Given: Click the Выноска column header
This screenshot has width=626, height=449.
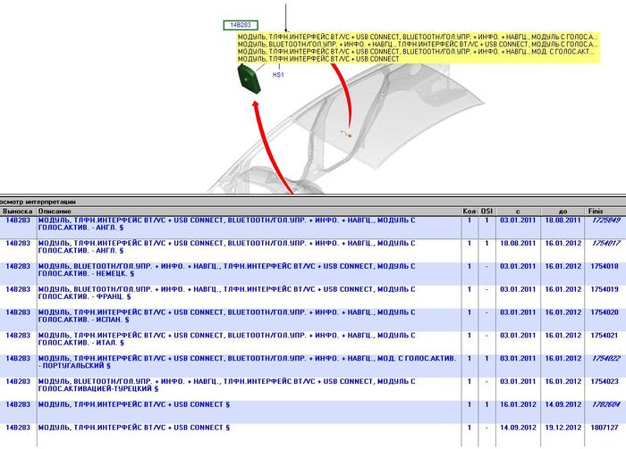Looking at the screenshot, I should pos(17,212).
